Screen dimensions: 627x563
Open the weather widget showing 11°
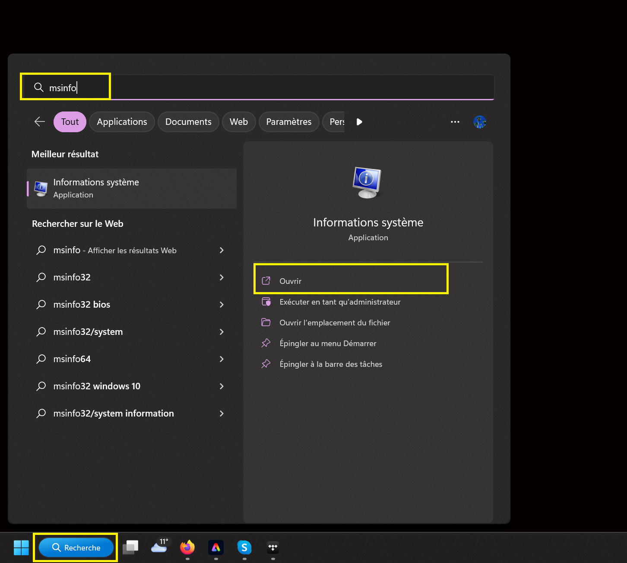[x=159, y=547]
